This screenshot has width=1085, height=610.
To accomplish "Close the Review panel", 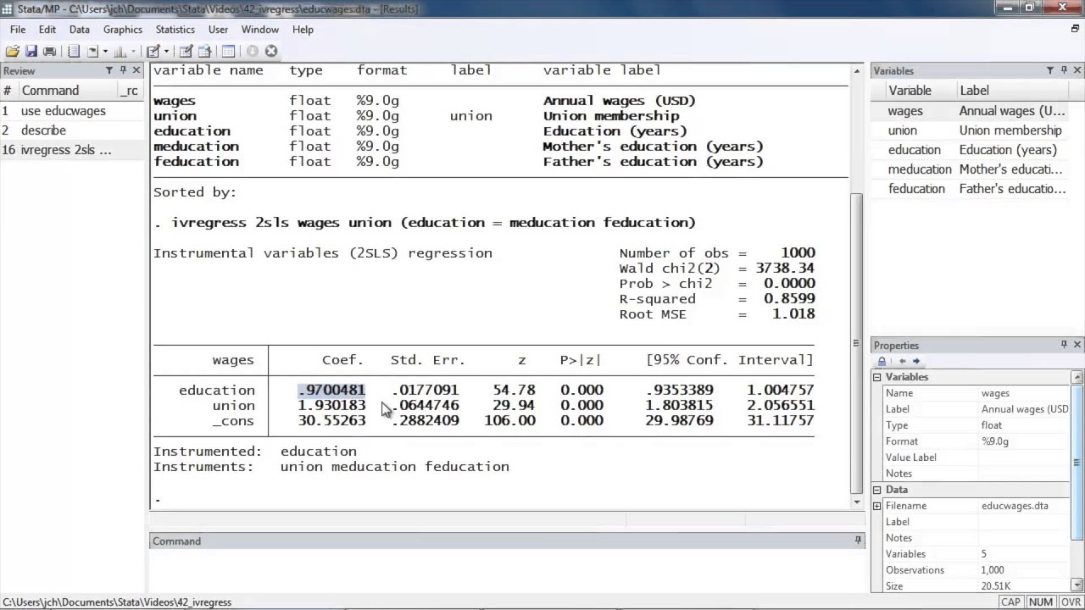I will (x=136, y=70).
